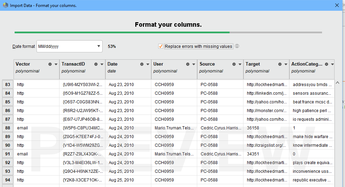
Task: Open gear settings for Date column
Action: pos(142,64)
